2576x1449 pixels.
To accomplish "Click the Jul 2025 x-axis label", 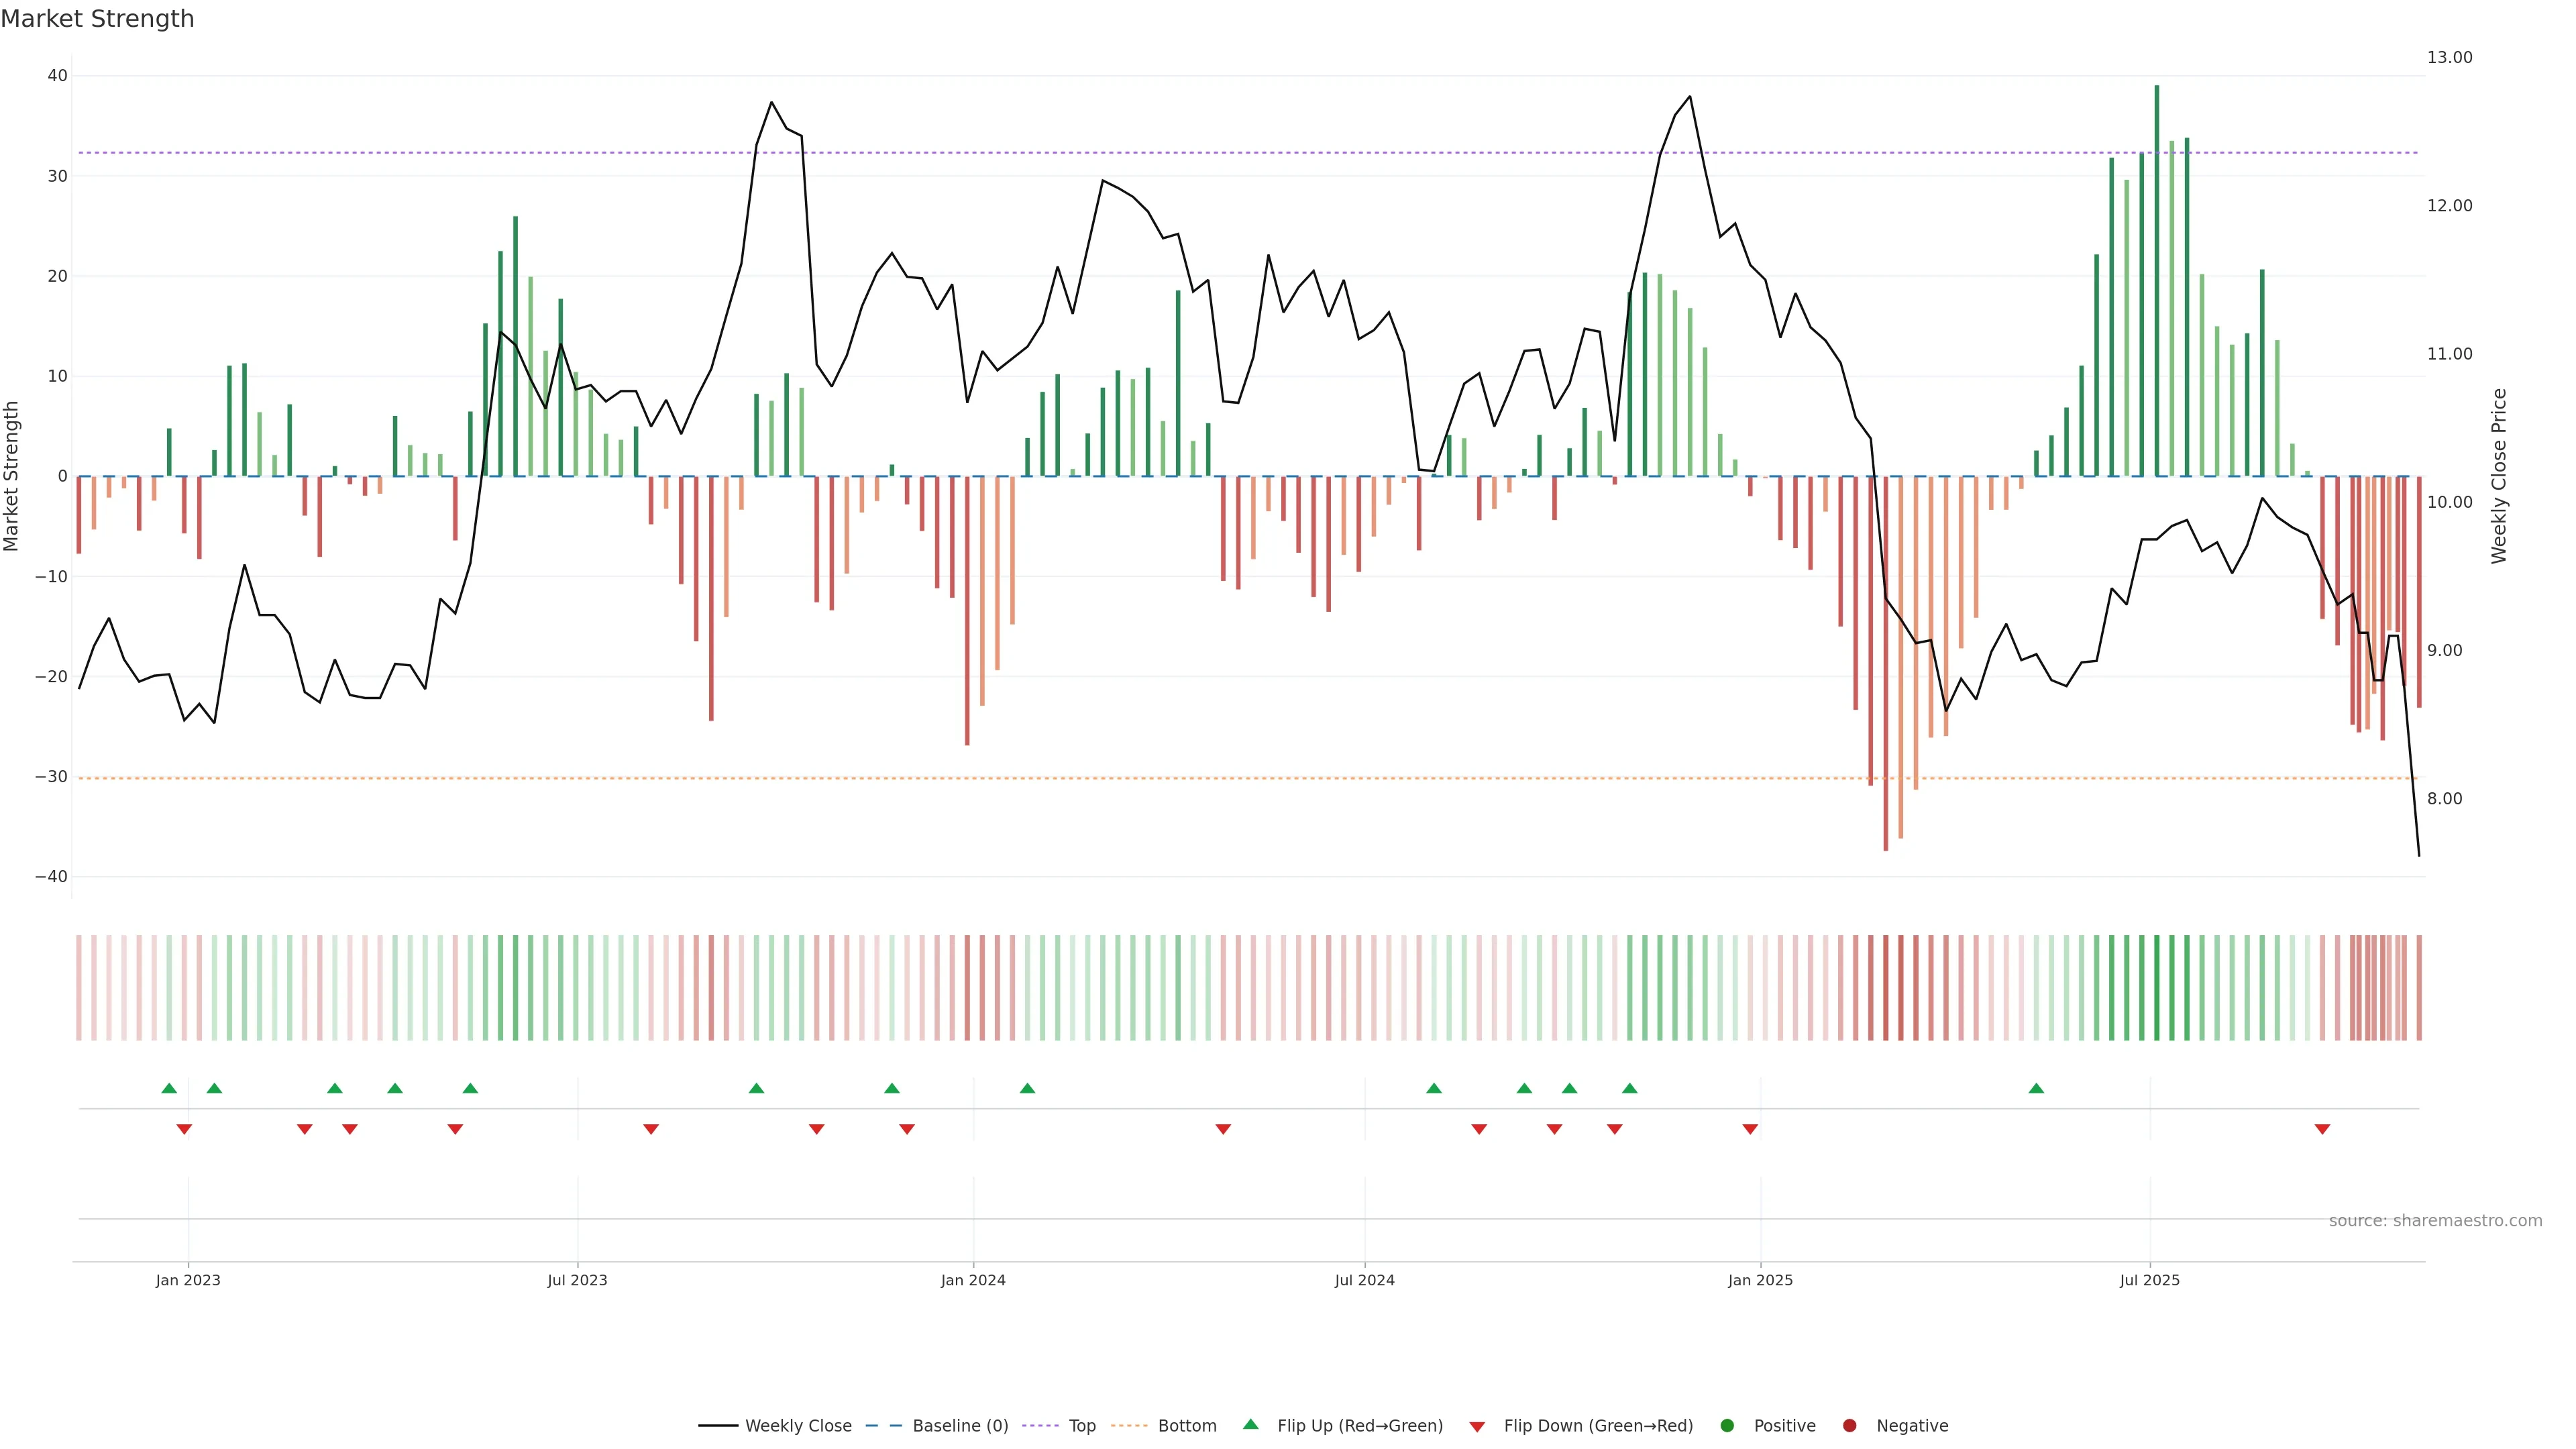I will (2149, 1280).
